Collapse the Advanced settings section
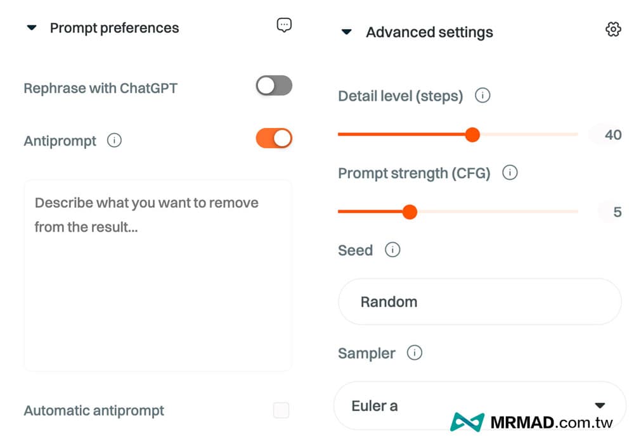Screen dimensions: 634x444 (347, 32)
